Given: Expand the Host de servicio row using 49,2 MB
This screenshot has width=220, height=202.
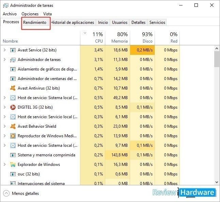Looking at the screenshot, I should pos(5,97).
